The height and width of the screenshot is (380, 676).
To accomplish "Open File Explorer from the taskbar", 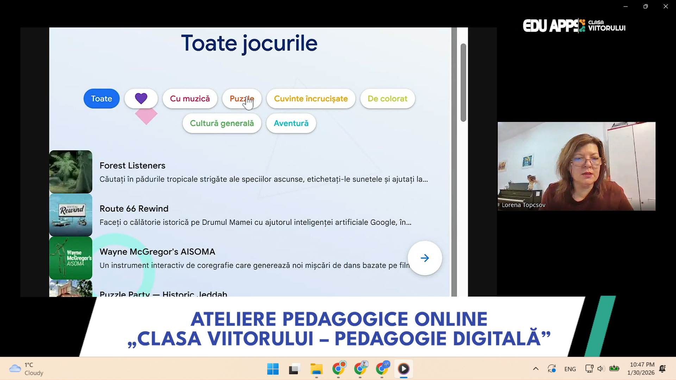I will 316,369.
